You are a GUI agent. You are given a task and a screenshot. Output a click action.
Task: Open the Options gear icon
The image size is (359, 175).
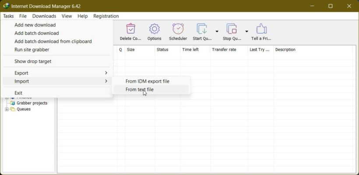(x=154, y=29)
